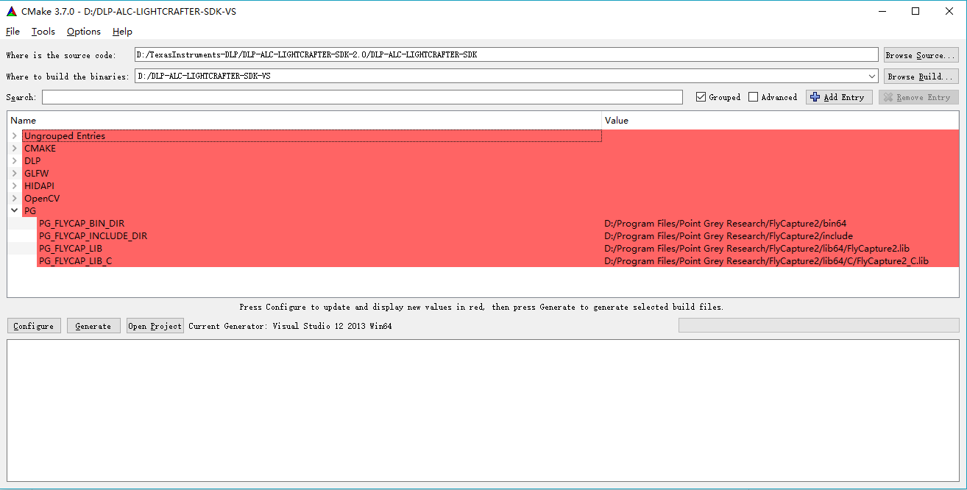
Task: Open the Options menu
Action: [84, 32]
